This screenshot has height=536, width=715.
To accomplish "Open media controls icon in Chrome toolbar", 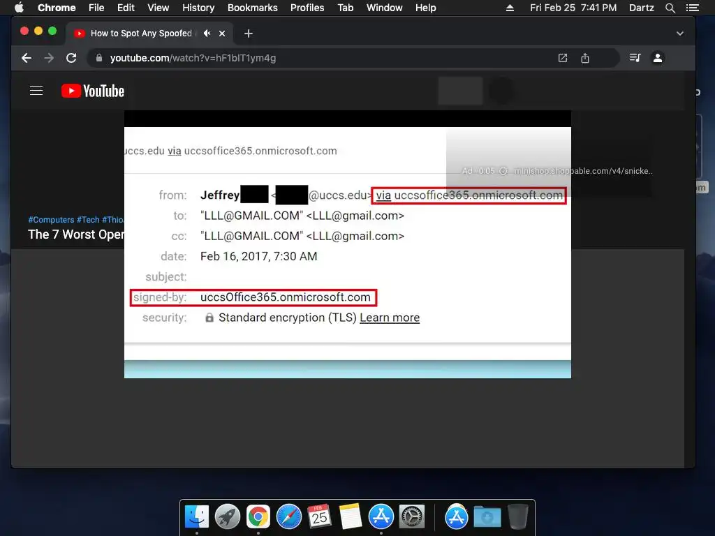I will click(x=635, y=58).
